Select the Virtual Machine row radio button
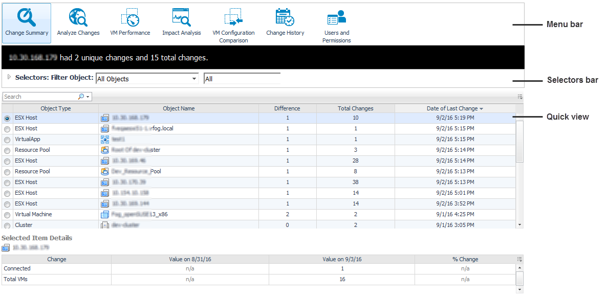This screenshot has width=608, height=297. point(7,215)
